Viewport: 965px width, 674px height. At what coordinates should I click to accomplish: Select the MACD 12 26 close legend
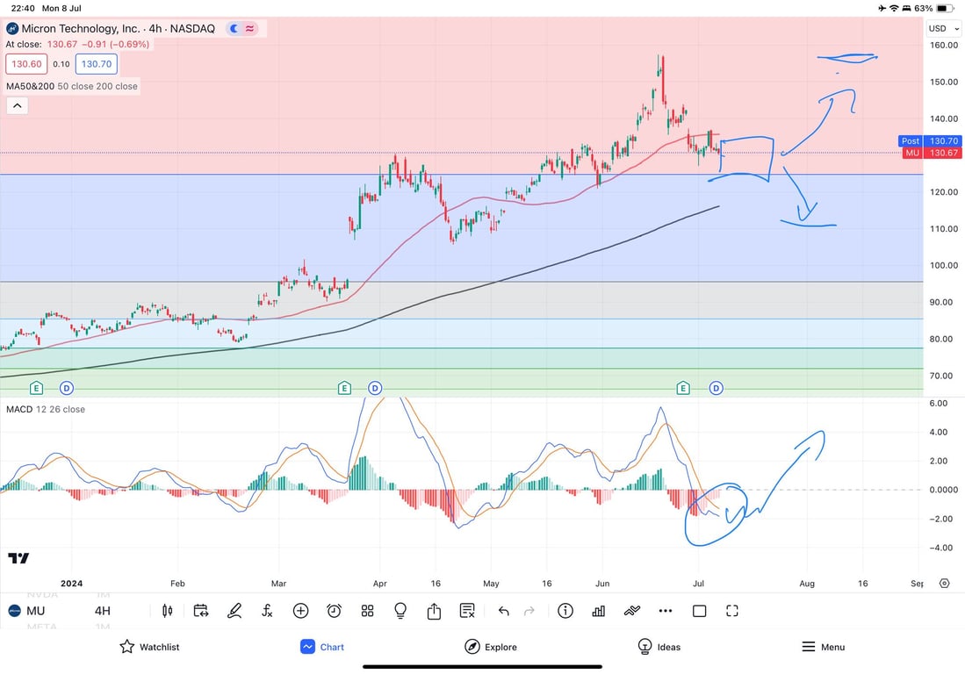tap(46, 409)
